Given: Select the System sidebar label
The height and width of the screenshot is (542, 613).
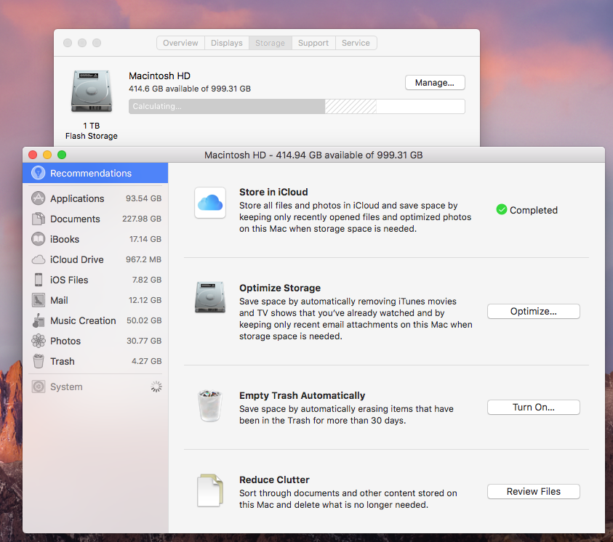Looking at the screenshot, I should click(x=66, y=387).
